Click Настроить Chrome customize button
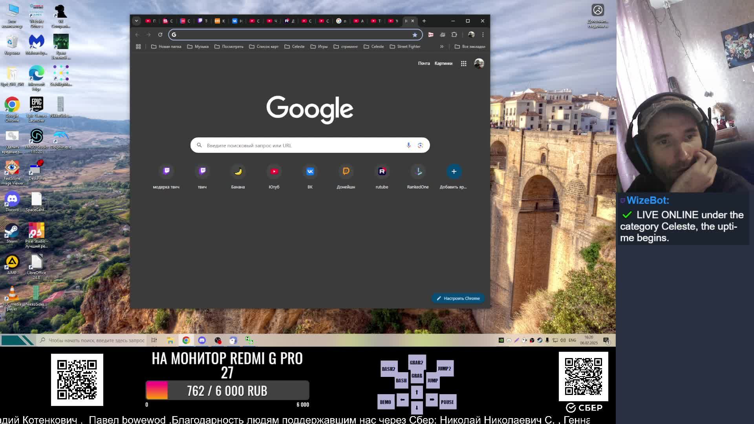 [458, 298]
